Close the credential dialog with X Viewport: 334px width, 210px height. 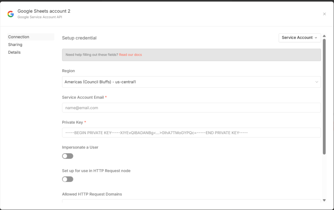[324, 14]
